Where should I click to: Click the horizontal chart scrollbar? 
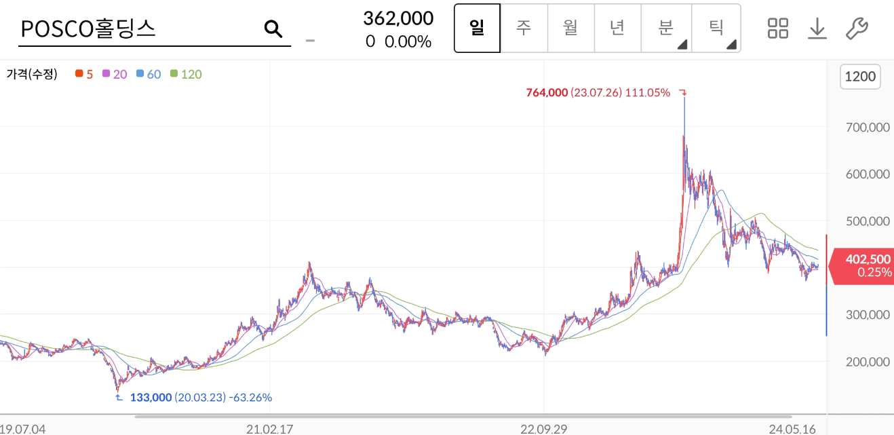point(463,416)
